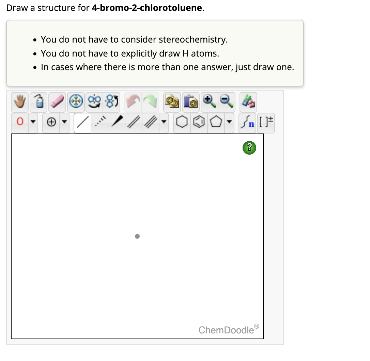
Task: Activate the chain tool
Action: click(x=248, y=123)
